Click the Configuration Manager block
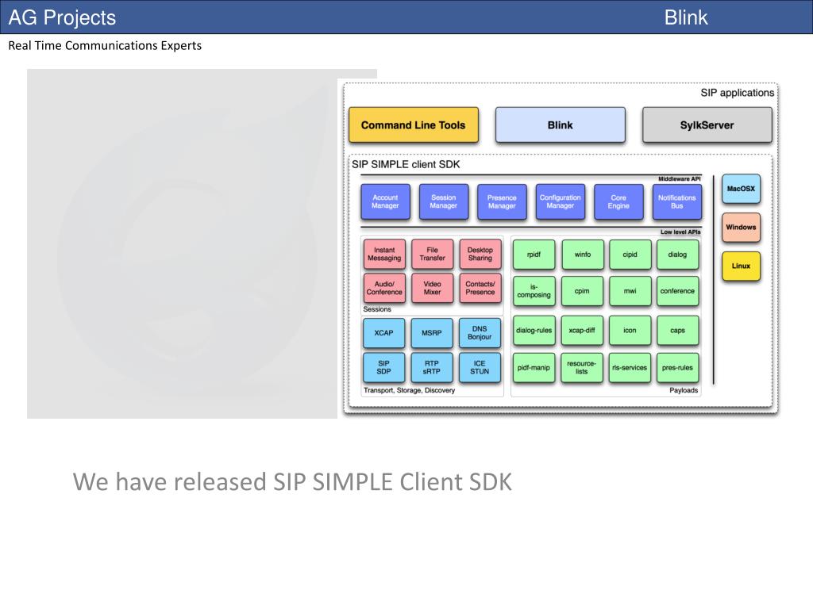813x609 pixels. [x=560, y=201]
